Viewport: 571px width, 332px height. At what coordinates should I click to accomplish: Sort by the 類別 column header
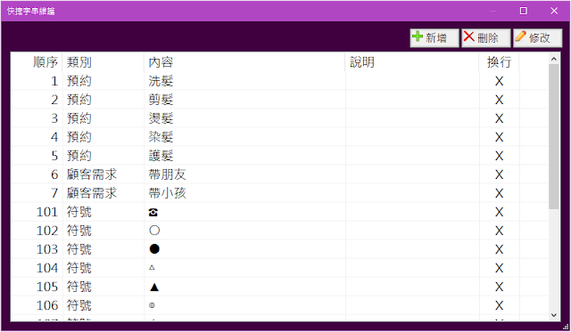pos(79,62)
